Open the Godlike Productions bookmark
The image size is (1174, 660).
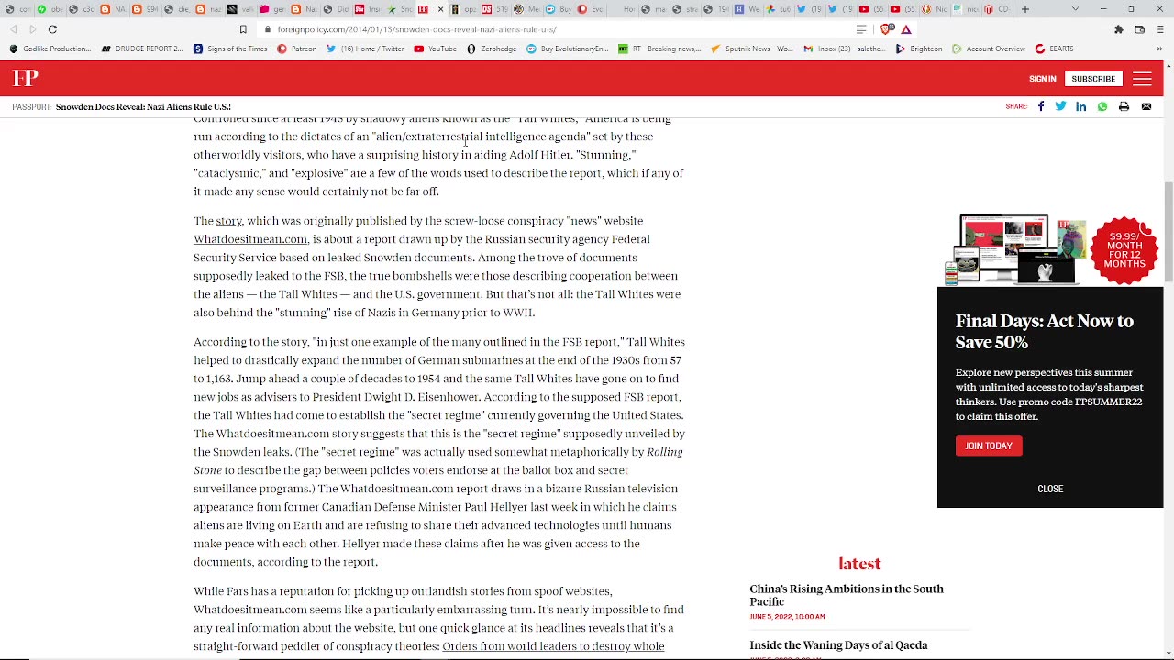50,49
